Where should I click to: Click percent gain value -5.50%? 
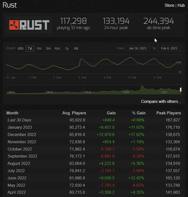tap(138, 149)
